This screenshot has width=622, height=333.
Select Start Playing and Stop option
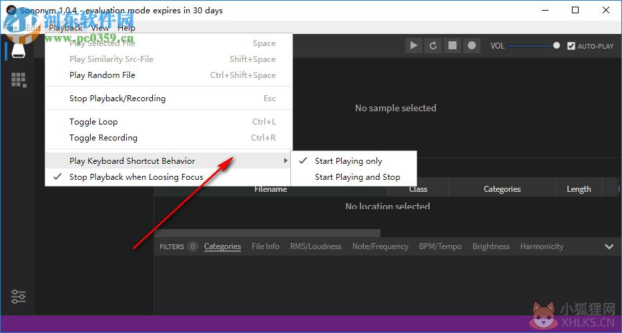[x=354, y=176]
